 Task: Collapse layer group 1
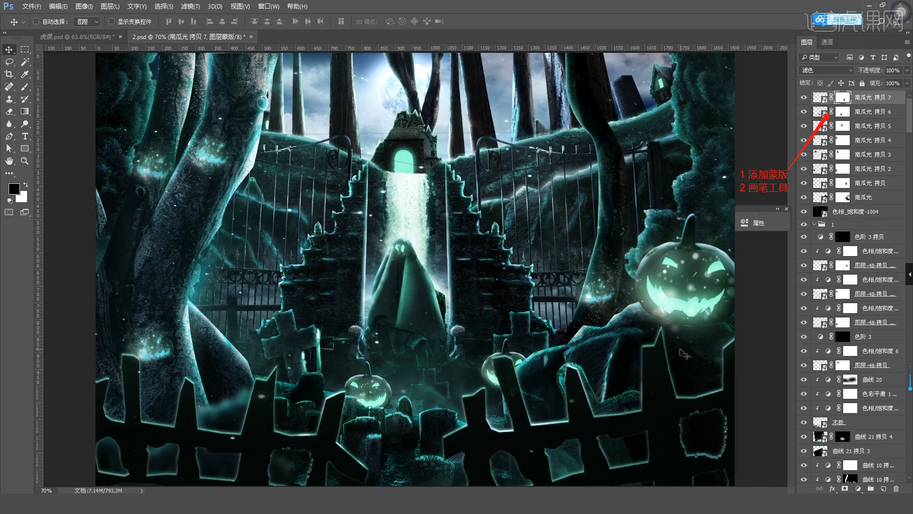(x=814, y=224)
